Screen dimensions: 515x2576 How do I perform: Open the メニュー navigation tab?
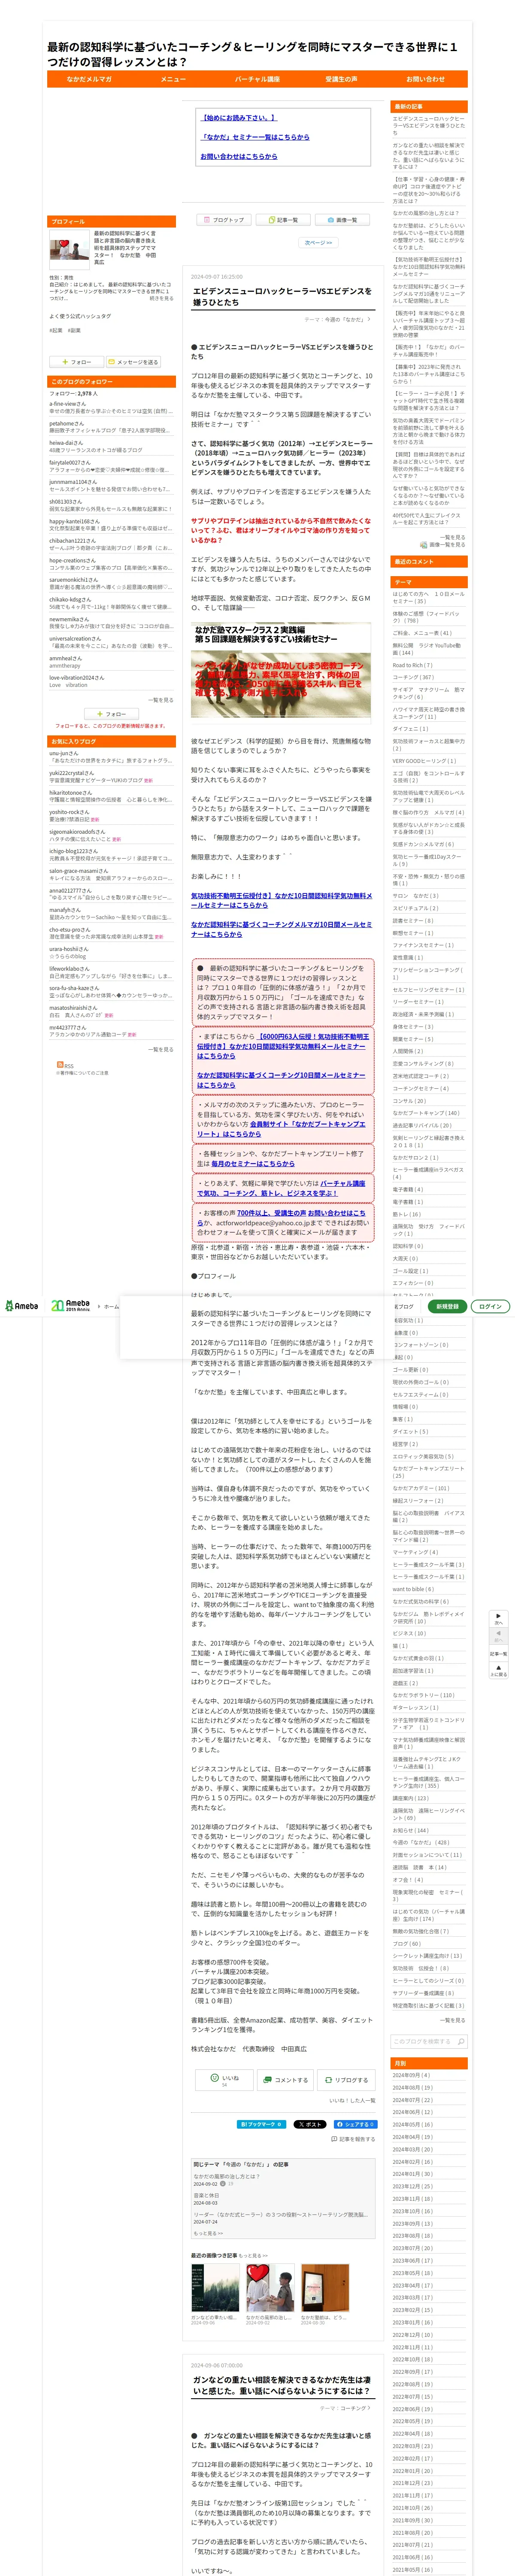click(x=173, y=79)
